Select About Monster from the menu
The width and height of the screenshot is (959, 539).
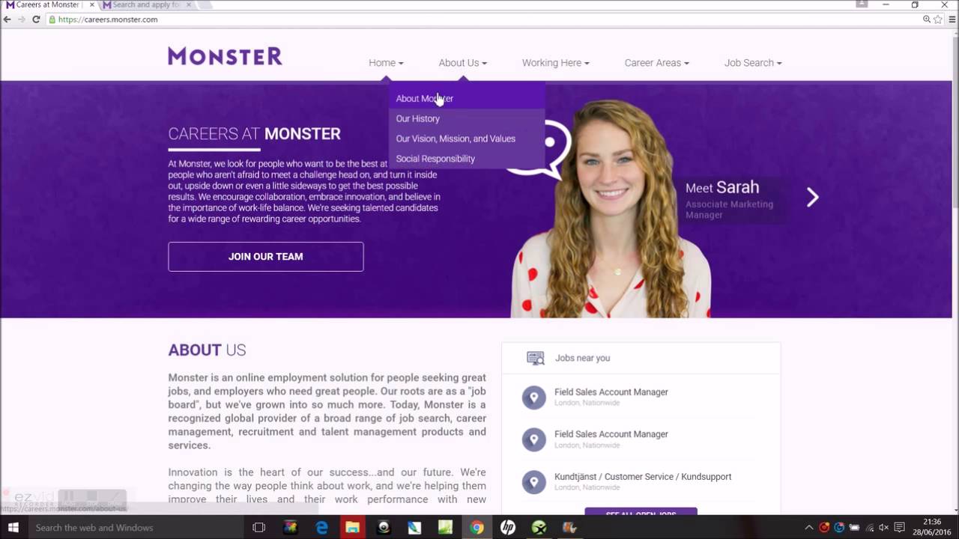tap(467, 98)
